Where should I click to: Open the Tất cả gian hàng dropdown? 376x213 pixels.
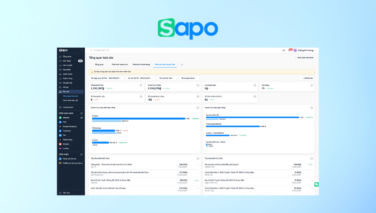[x=189, y=78]
